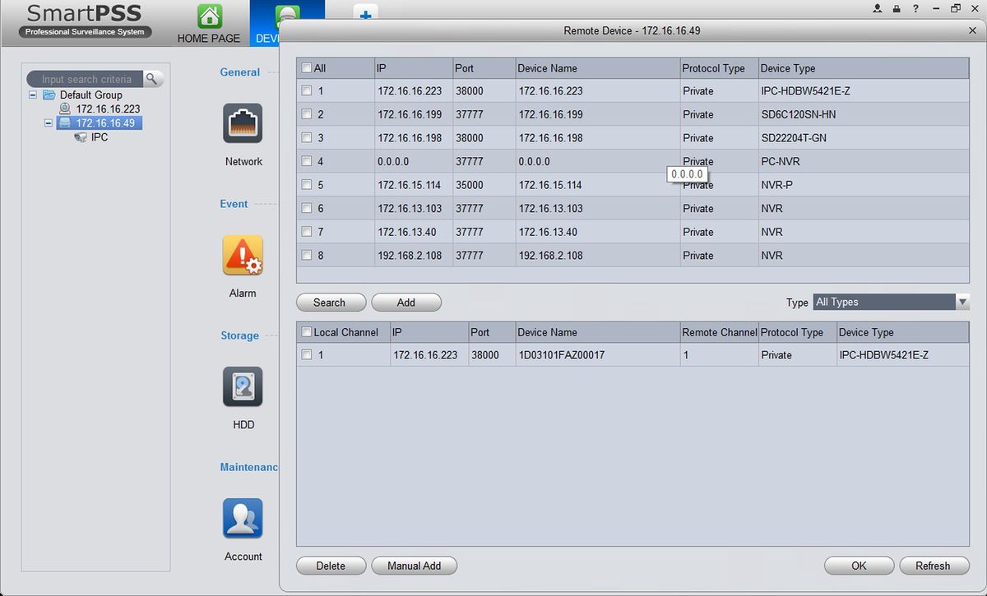Click the Search button
The height and width of the screenshot is (596, 987).
click(x=329, y=303)
